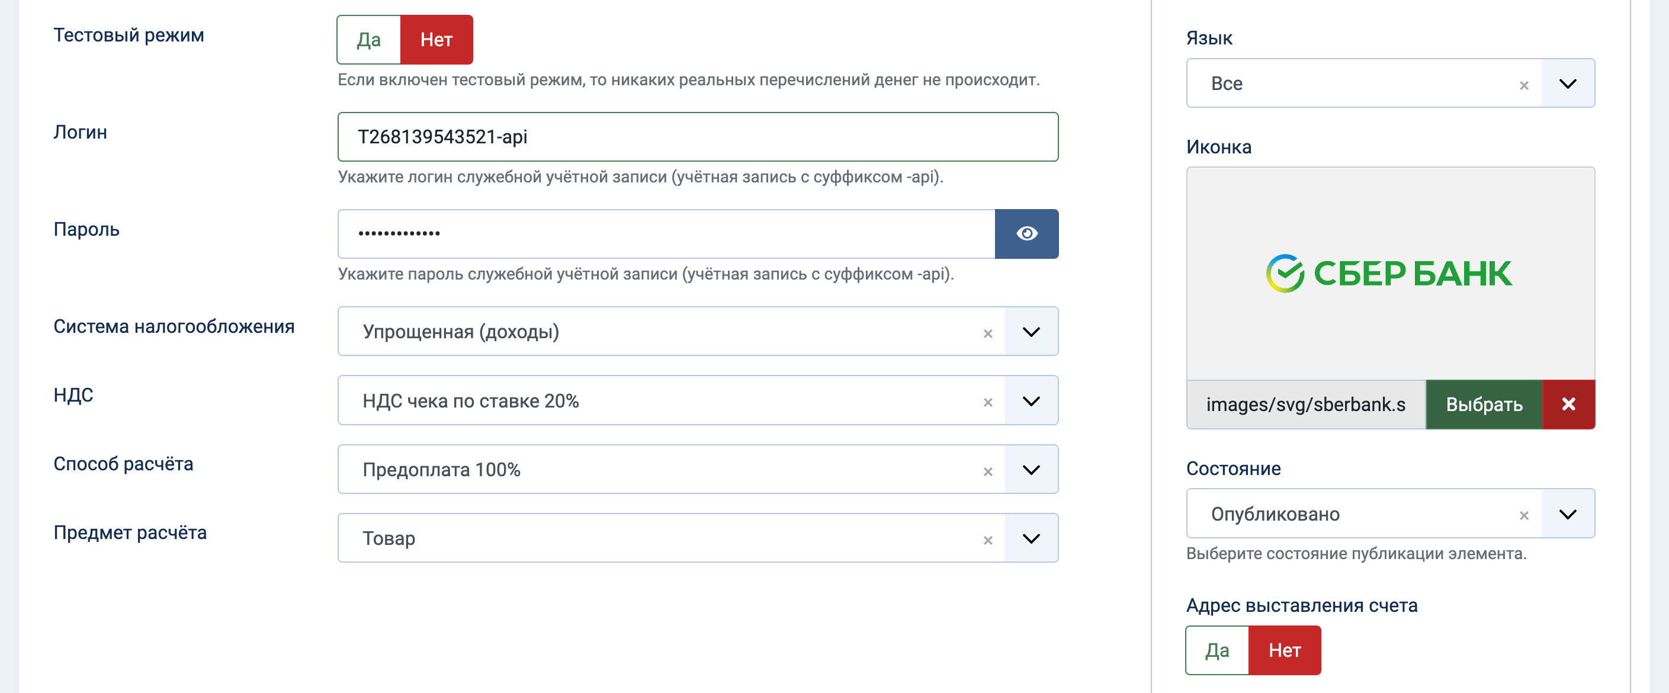Open the Состояние dropdown arrow
Image resolution: width=1669 pixels, height=693 pixels.
1568,514
